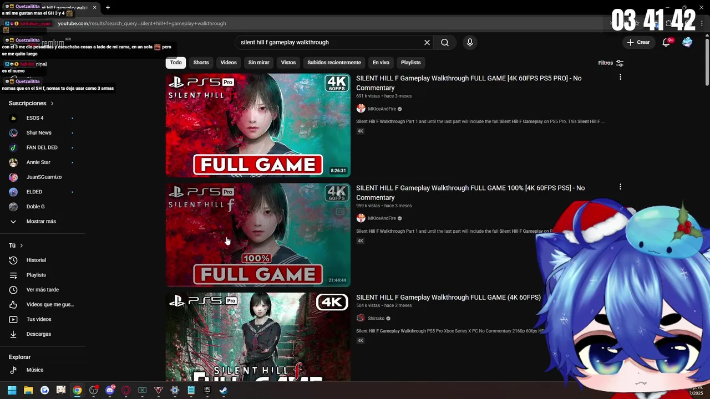
Task: Open options menu for PS5 PRO video
Action: click(x=620, y=77)
